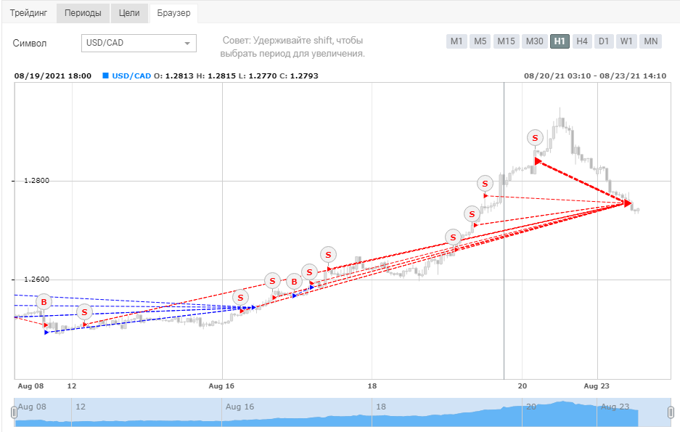The height and width of the screenshot is (432, 680).
Task: Click the S marker near Aug 16
Action: [x=241, y=298]
